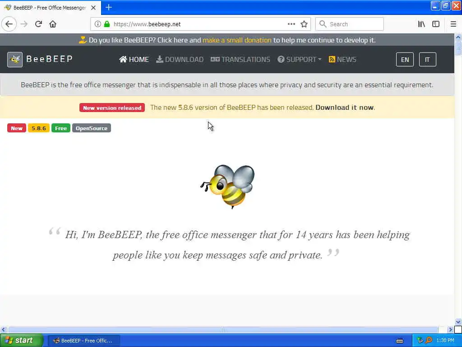This screenshot has width=462, height=347.
Task: Click the system tray clock 1:38 PM
Action: click(x=445, y=341)
